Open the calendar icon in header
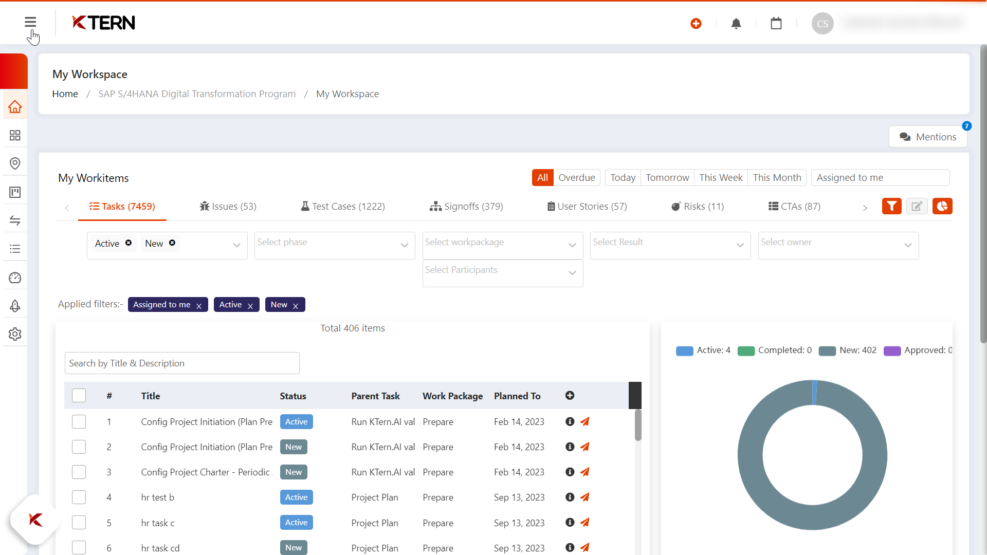987x555 pixels. click(776, 24)
